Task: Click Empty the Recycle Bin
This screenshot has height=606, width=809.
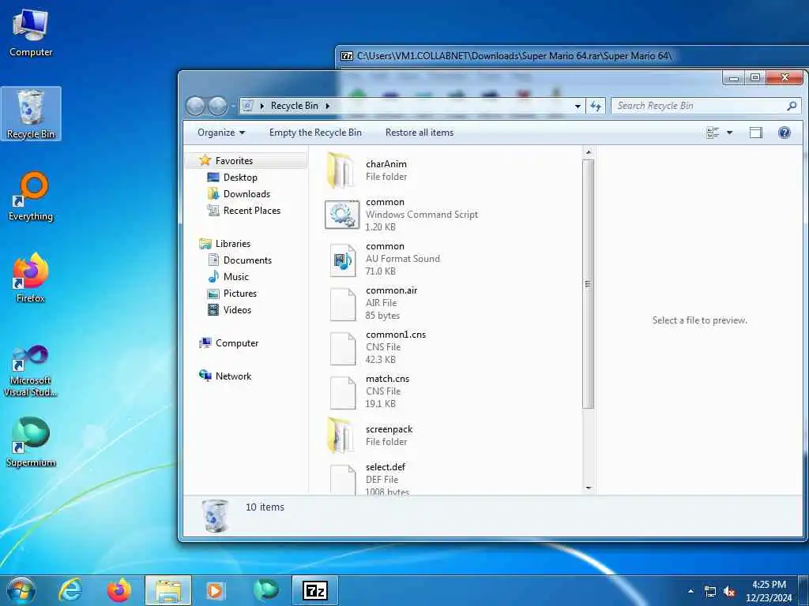Action: (x=315, y=133)
